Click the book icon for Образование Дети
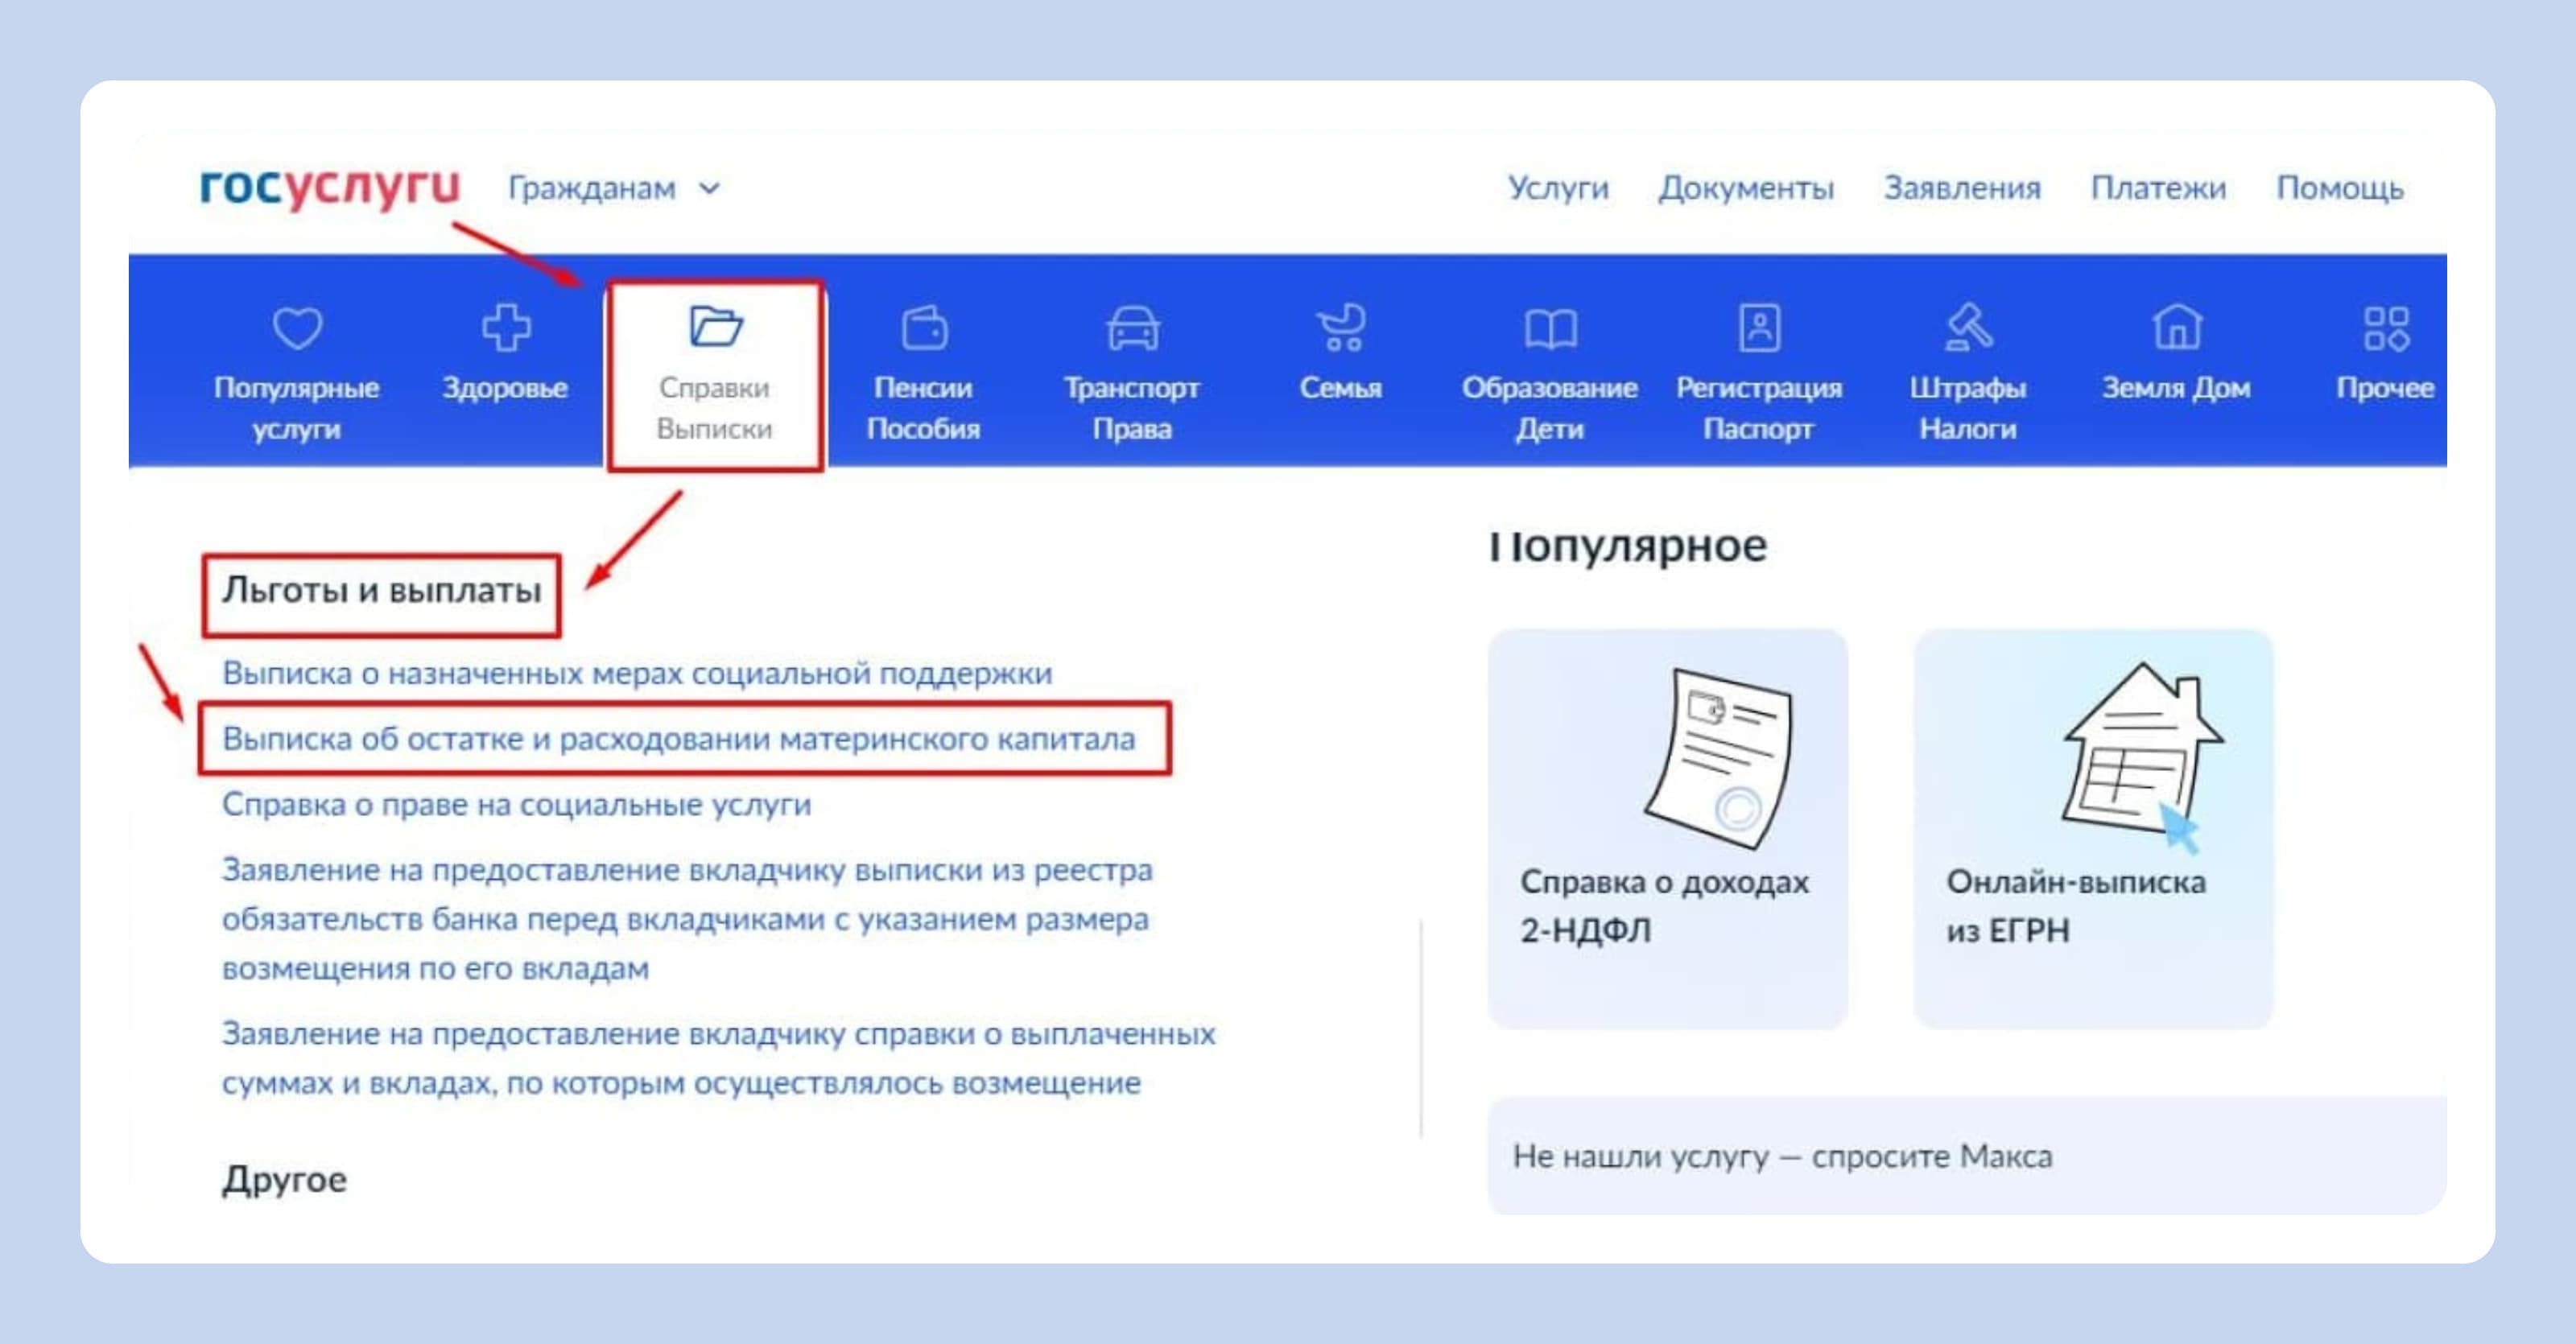This screenshot has width=2576, height=1344. coord(1550,328)
